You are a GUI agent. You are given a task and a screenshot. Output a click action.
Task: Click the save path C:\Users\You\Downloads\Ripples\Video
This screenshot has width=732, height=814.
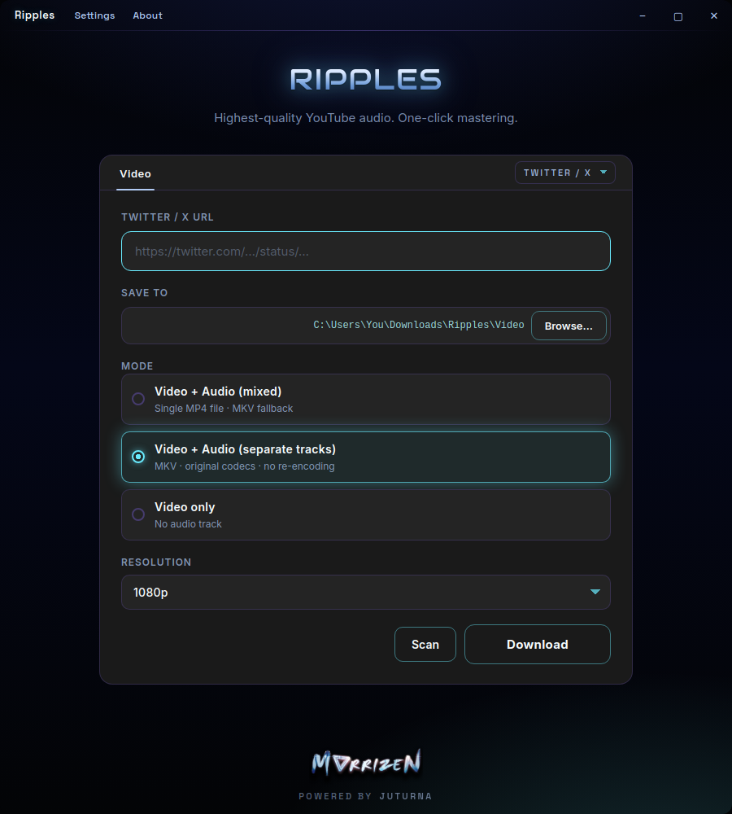pos(418,325)
